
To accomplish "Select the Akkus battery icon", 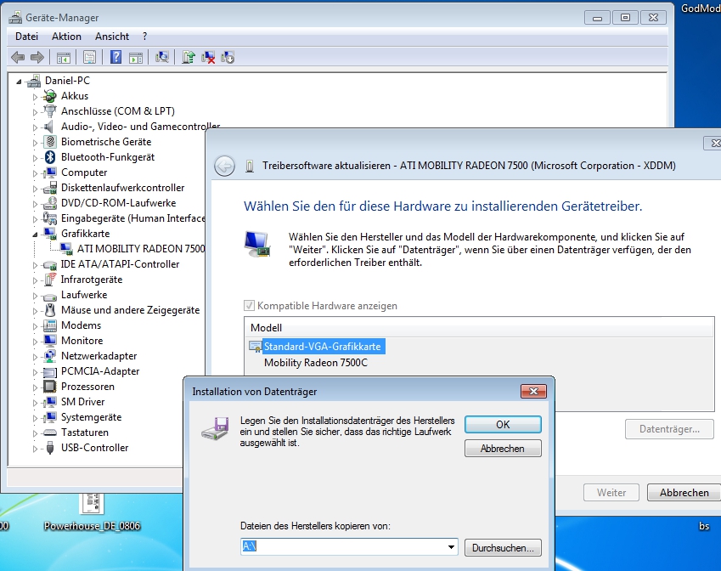I will (x=49, y=96).
